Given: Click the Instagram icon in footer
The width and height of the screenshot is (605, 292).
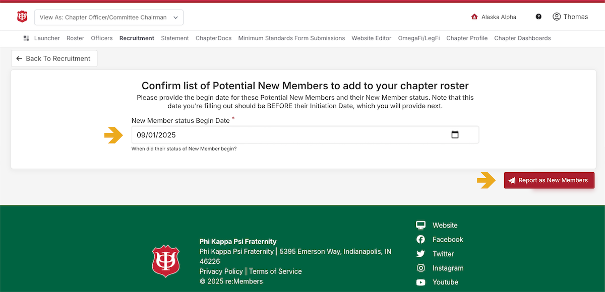Looking at the screenshot, I should pyautogui.click(x=420, y=268).
